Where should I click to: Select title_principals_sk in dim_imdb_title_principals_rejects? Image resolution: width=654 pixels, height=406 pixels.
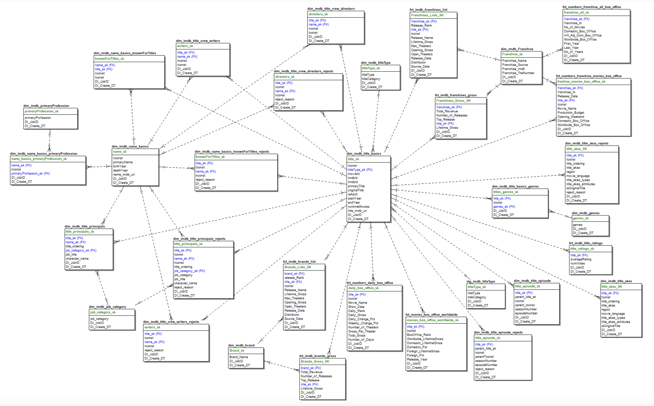188,244
